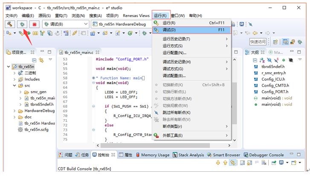
Task: Select the smc_gen folder
Action: point(38,92)
